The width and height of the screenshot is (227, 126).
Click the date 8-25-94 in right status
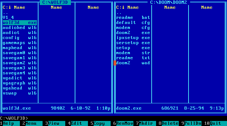coord(194,108)
